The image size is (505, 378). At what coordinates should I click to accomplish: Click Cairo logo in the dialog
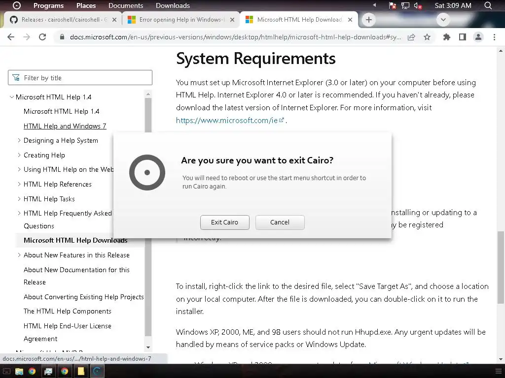(x=147, y=173)
